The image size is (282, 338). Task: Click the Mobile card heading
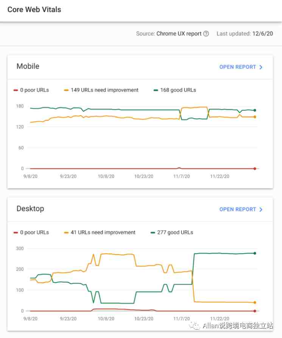coord(28,66)
